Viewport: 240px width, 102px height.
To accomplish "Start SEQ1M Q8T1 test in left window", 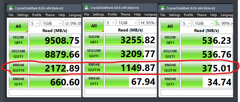I will [x=19, y=40].
